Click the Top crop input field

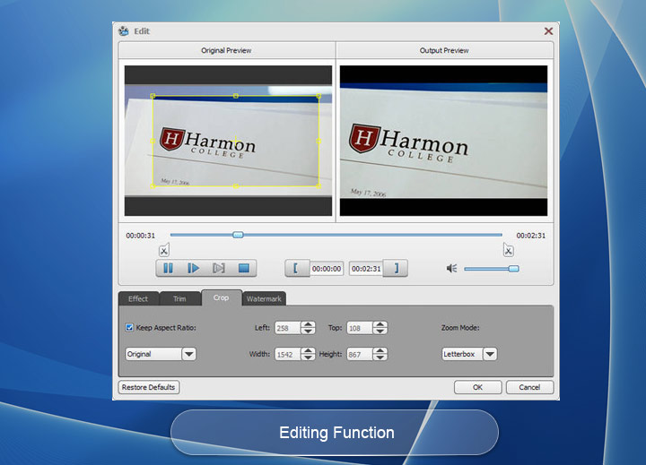pos(360,328)
